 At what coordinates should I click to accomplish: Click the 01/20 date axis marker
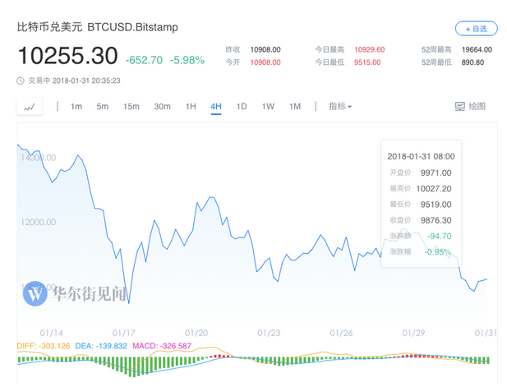(197, 333)
